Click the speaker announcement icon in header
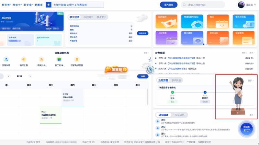The height and width of the screenshot is (145, 259). click(49, 5)
